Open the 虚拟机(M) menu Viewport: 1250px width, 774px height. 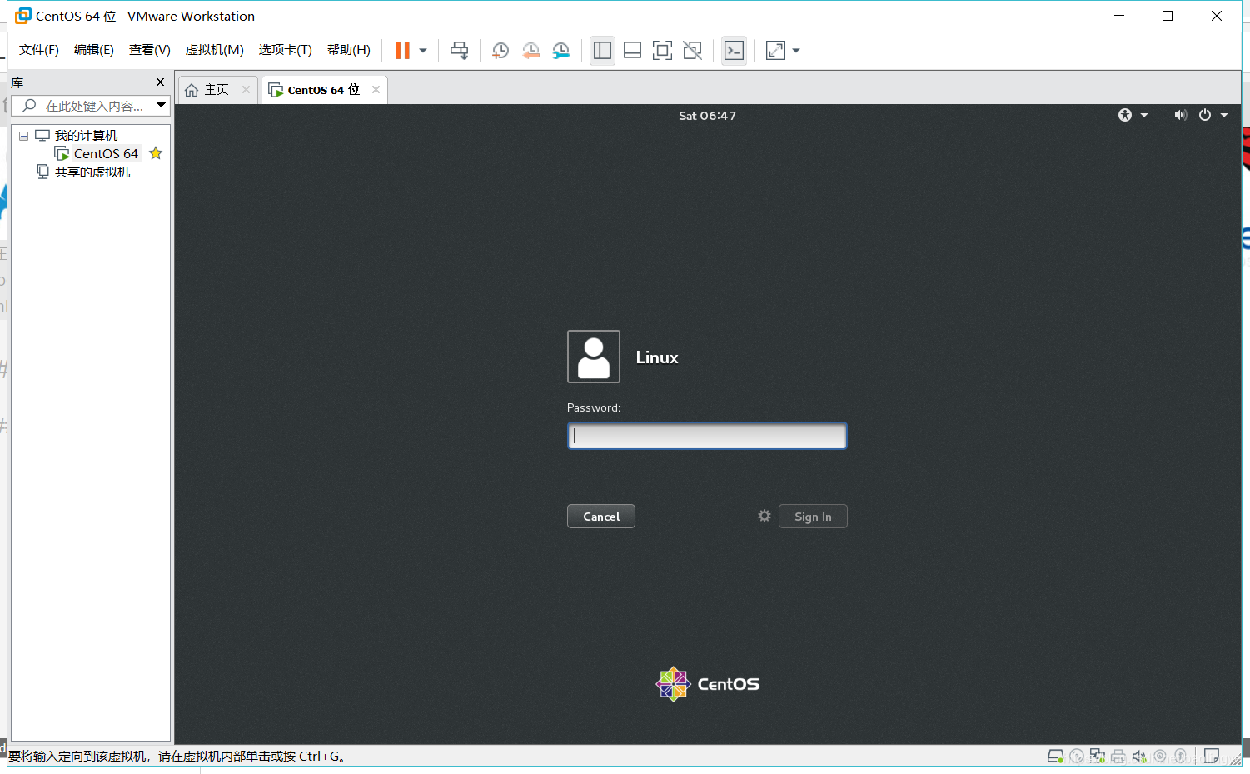[215, 50]
